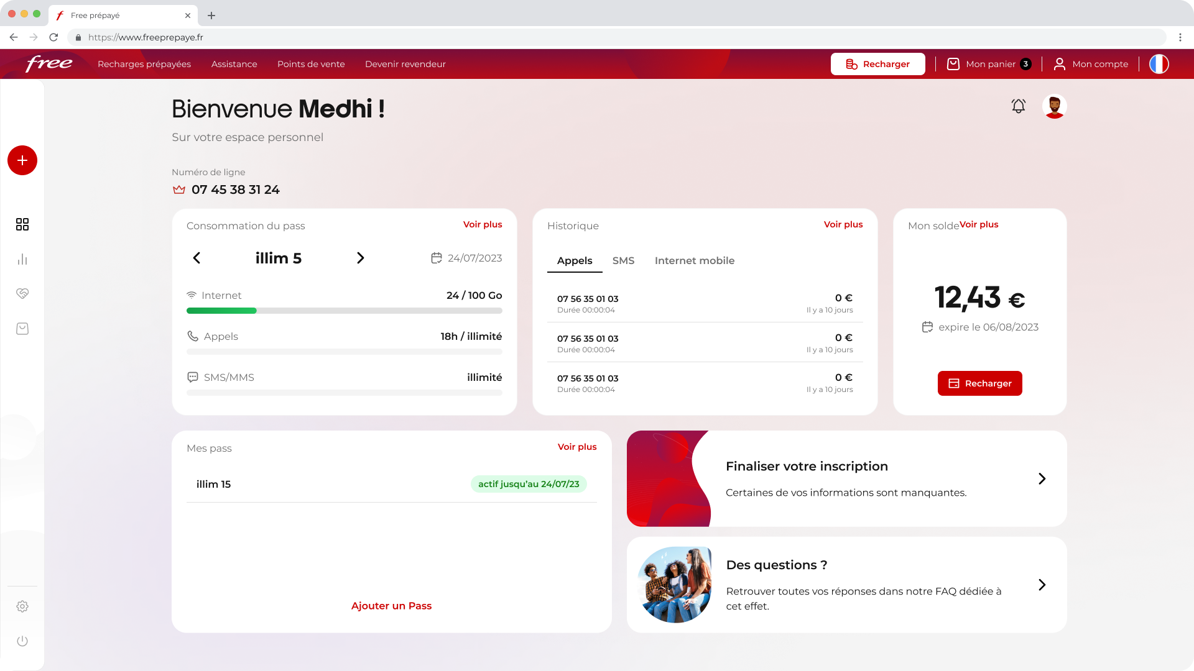Open new browser tab plus button
The image size is (1194, 671).
(x=211, y=16)
